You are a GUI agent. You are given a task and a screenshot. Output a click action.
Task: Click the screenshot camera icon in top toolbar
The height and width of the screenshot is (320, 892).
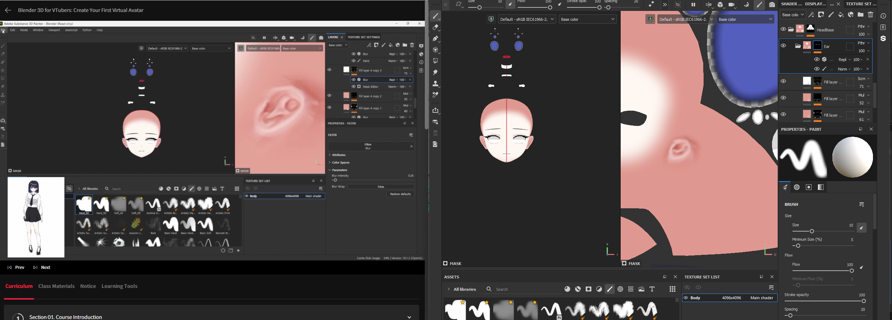click(x=772, y=5)
